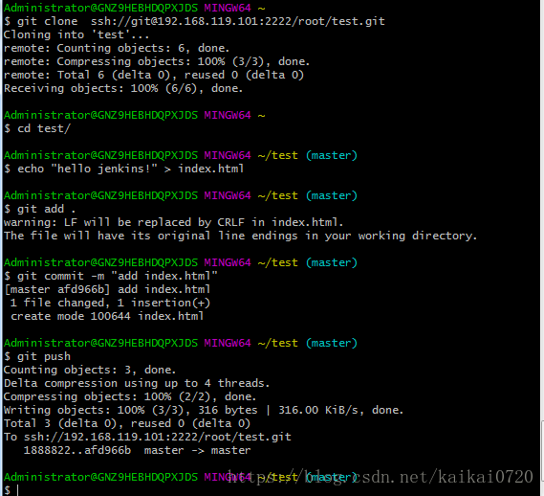Image resolution: width=544 pixels, height=496 pixels.
Task: Click the prompt line above git push
Action: coord(181,343)
